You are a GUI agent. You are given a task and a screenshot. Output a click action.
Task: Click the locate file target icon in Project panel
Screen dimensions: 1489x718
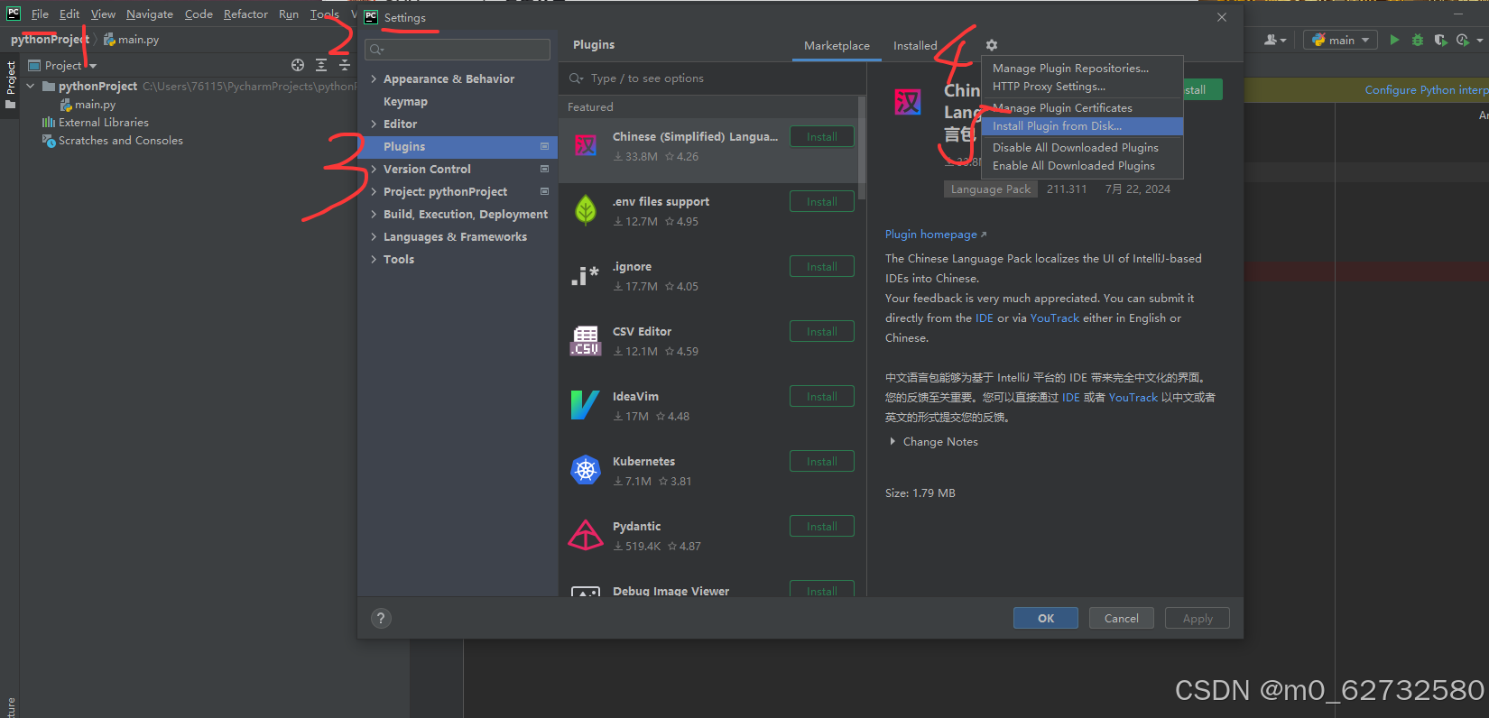tap(298, 65)
